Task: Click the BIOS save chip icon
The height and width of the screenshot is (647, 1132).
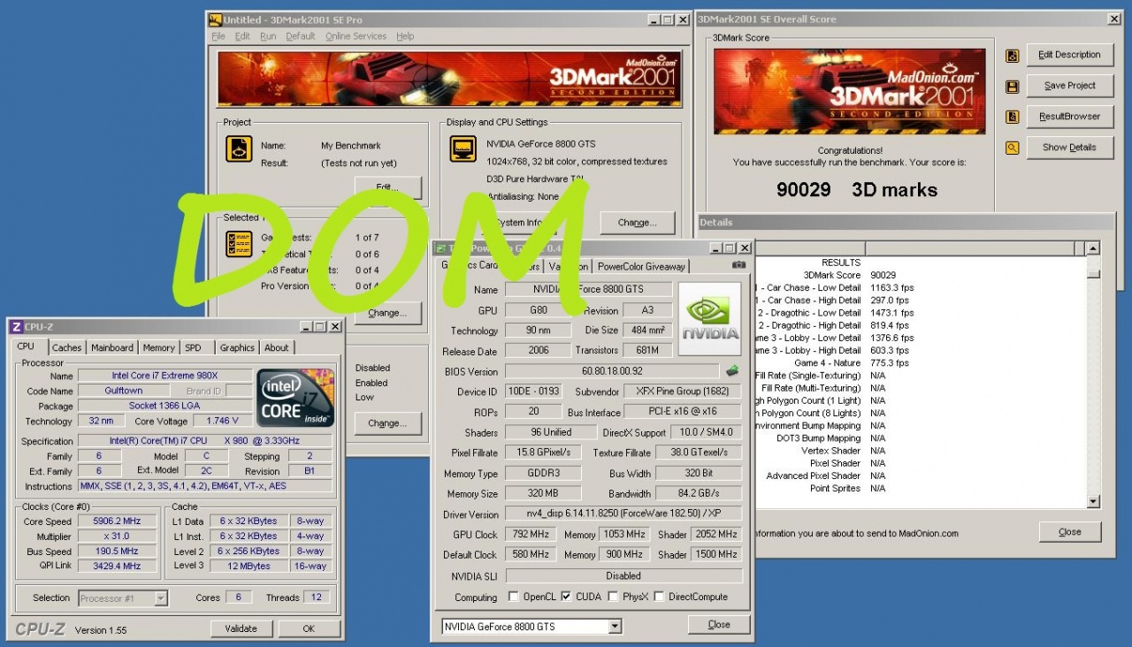Action: (x=732, y=371)
